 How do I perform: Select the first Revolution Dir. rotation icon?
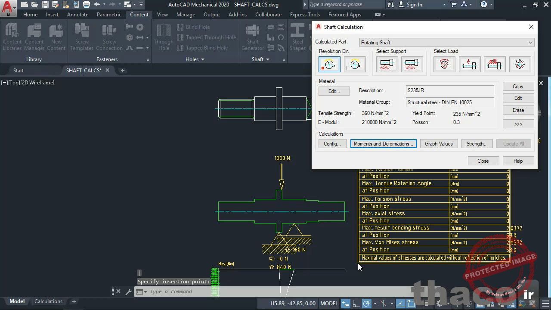click(329, 65)
